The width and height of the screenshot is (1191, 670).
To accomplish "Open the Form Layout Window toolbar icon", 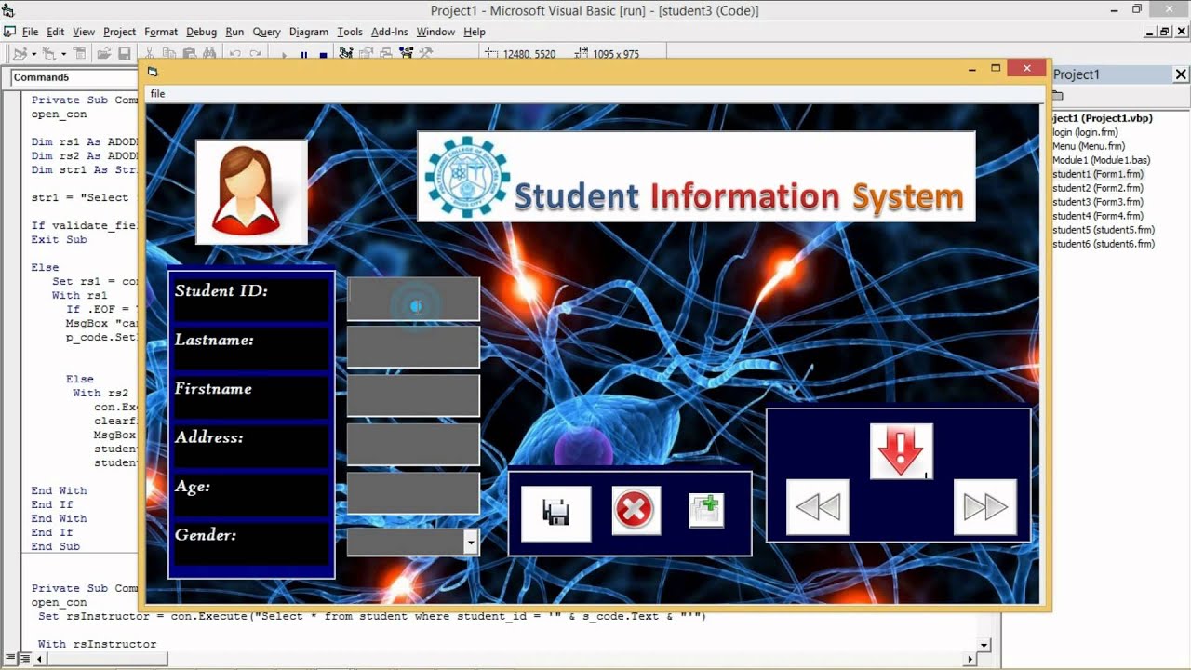I will point(386,54).
